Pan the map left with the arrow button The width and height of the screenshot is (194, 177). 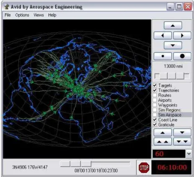pos(163,36)
